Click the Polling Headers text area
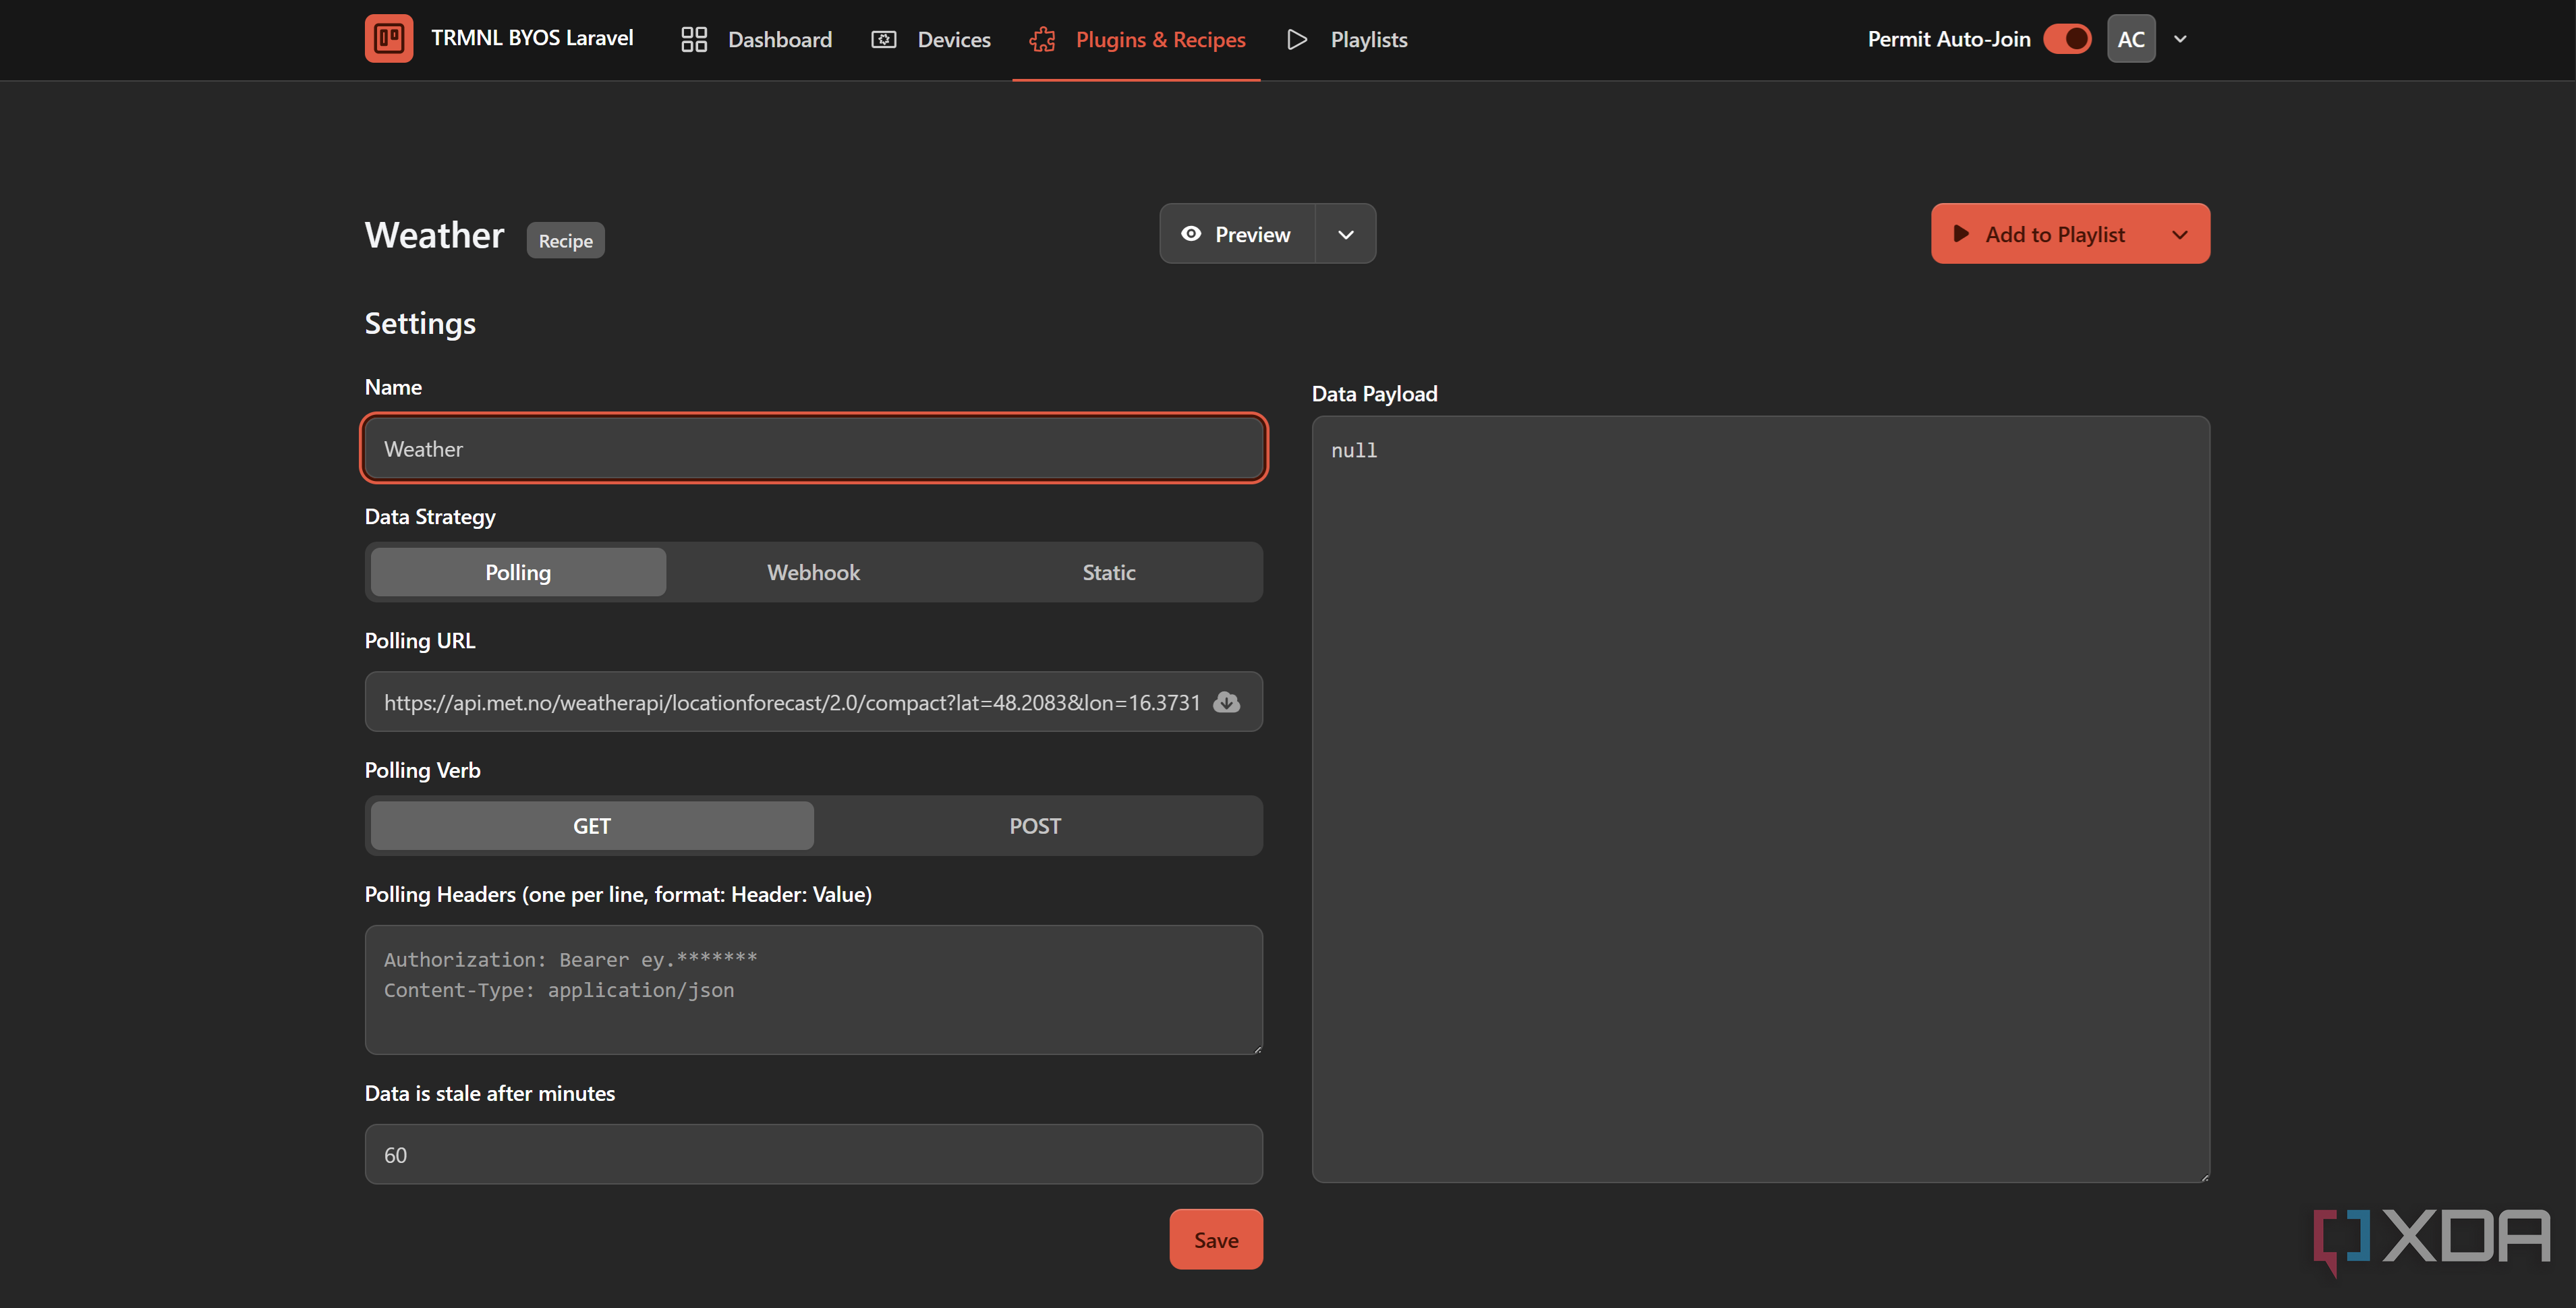Image resolution: width=2576 pixels, height=1308 pixels. (814, 989)
